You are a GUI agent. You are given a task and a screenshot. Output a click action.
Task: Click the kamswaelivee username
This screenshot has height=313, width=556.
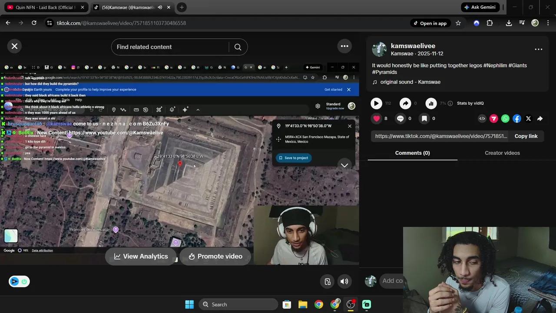pos(413,46)
